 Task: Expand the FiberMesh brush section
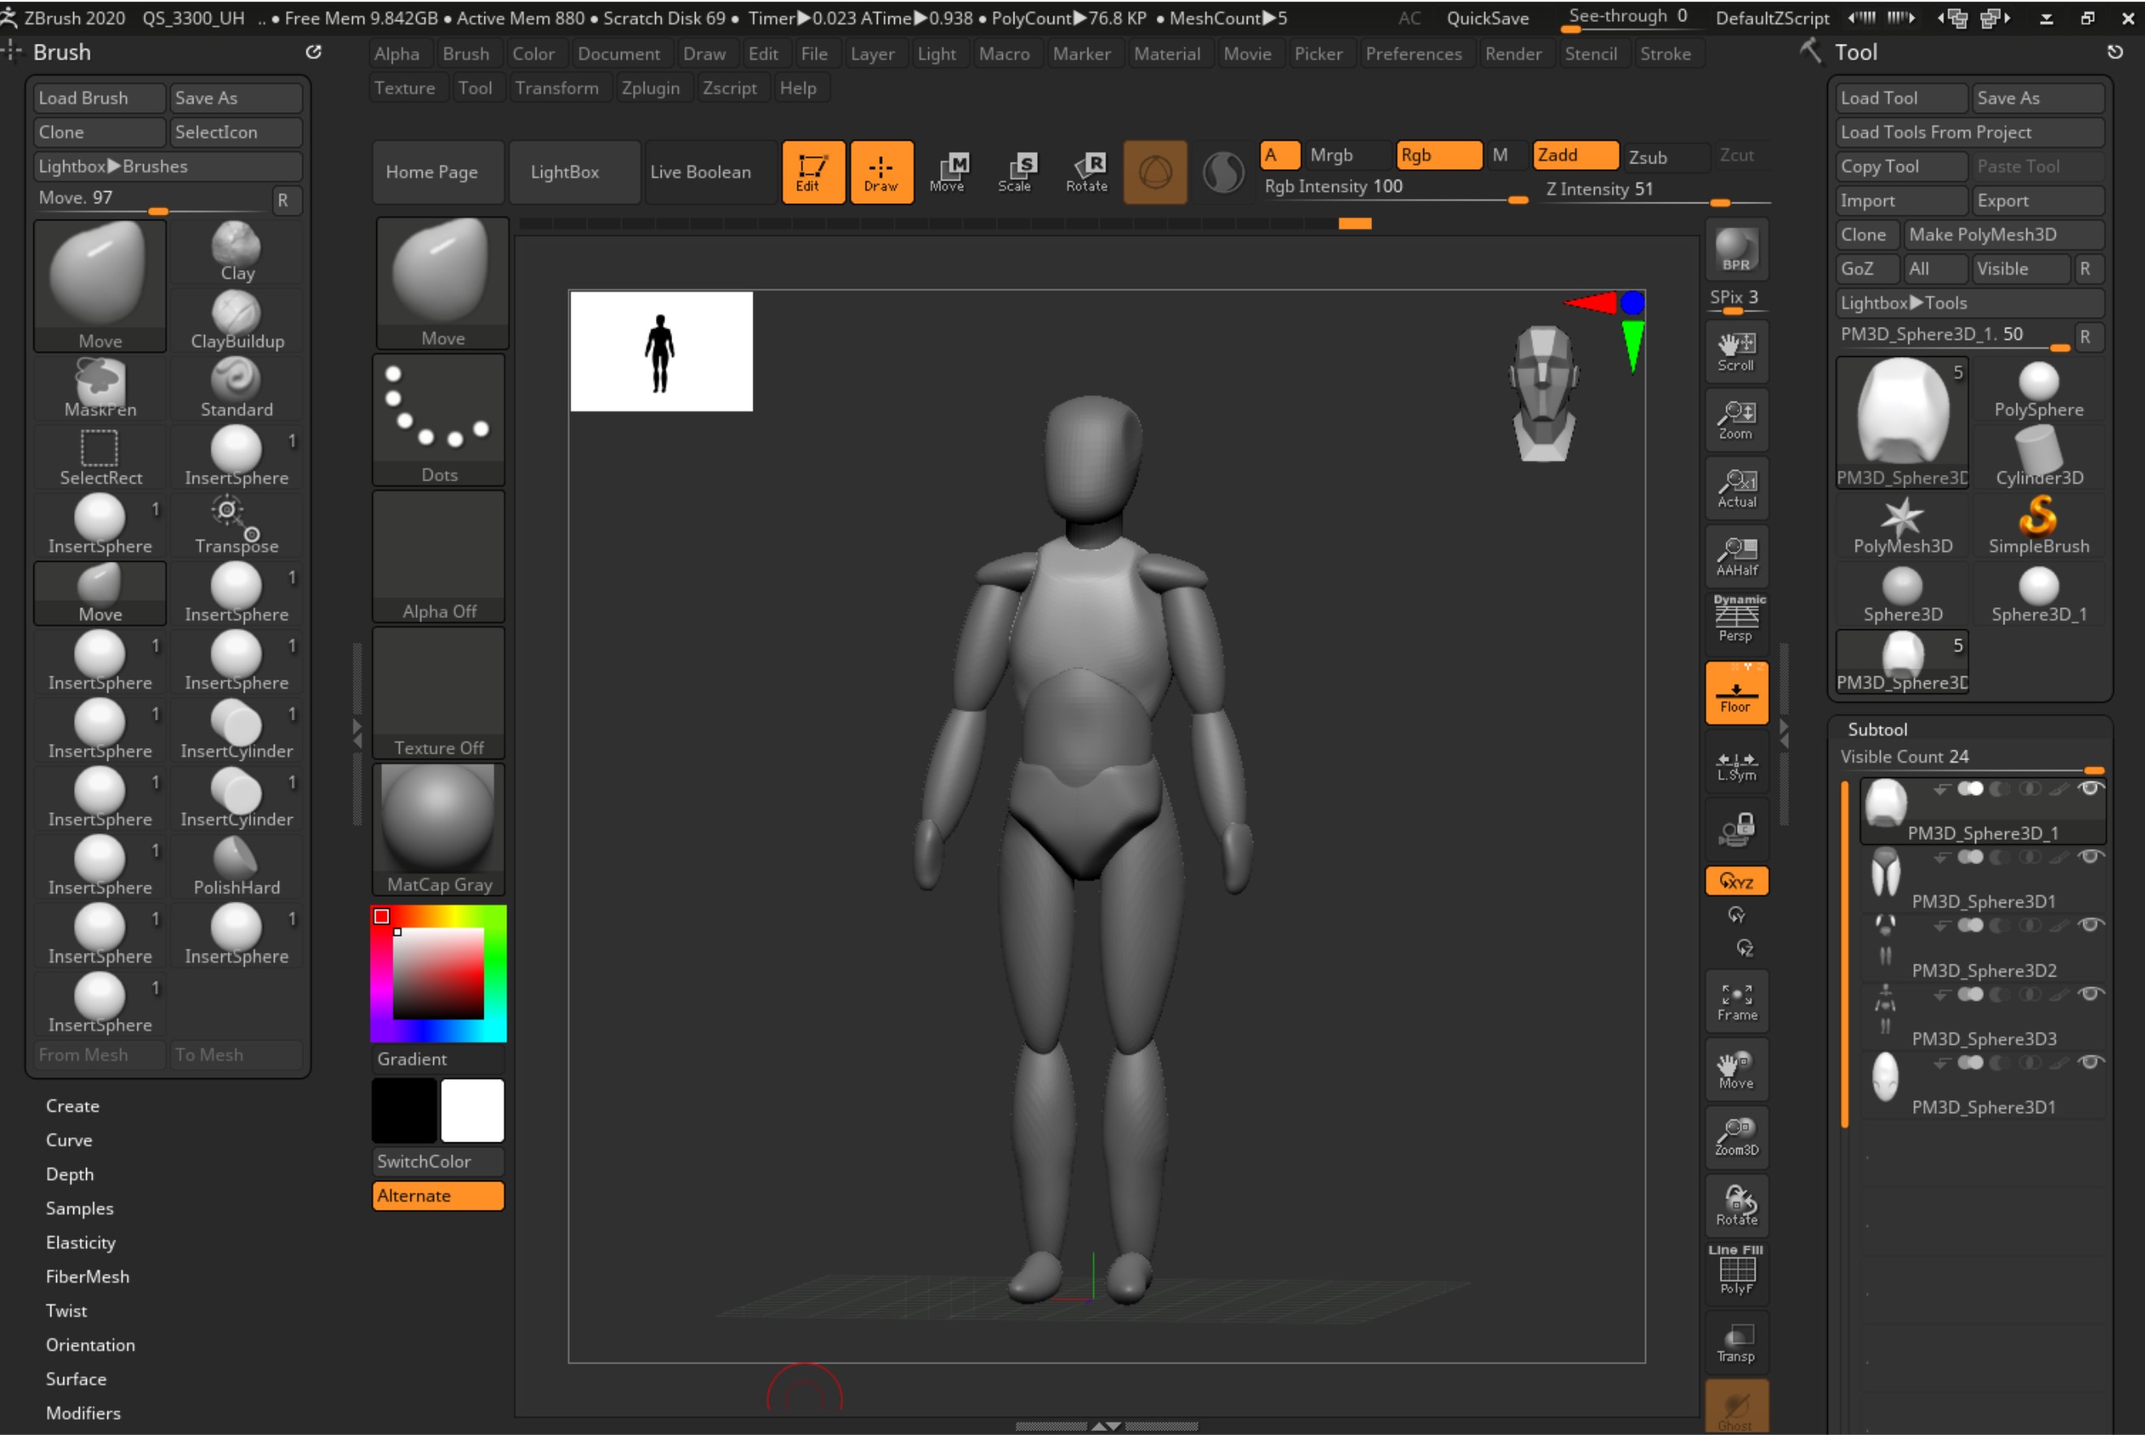(x=87, y=1276)
